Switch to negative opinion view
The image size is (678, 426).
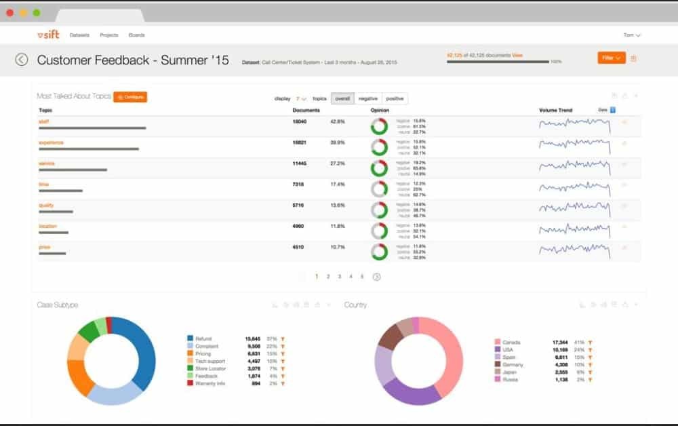pyautogui.click(x=368, y=98)
